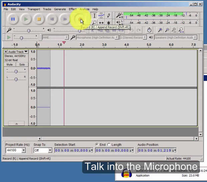The height and width of the screenshot is (182, 207).
Task: Click the Pause transport button
Action: tap(13, 19)
